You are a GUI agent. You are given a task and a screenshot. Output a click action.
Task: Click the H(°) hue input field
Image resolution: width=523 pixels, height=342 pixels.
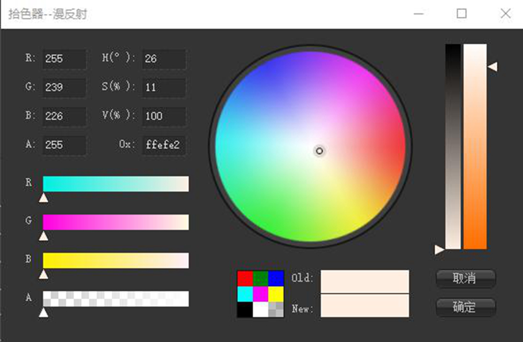(x=164, y=59)
